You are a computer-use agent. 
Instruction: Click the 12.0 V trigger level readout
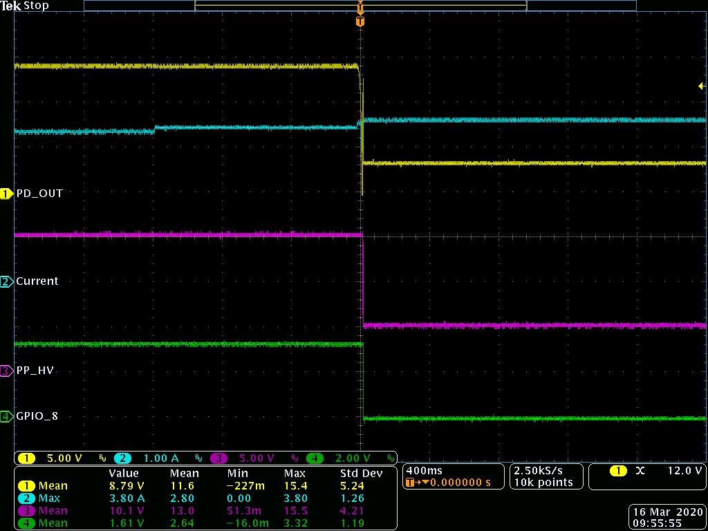click(x=685, y=471)
